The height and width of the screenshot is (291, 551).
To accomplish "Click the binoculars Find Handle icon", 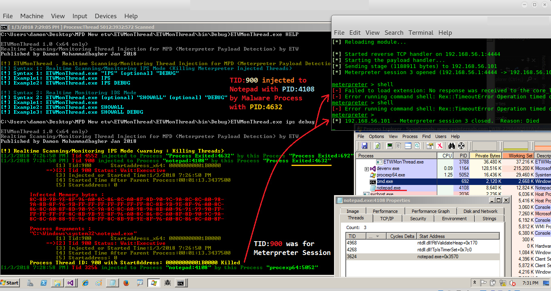I will (x=452, y=146).
